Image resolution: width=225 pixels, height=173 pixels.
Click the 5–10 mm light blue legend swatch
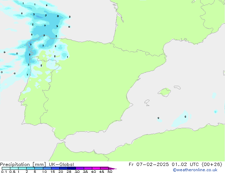[39, 168]
